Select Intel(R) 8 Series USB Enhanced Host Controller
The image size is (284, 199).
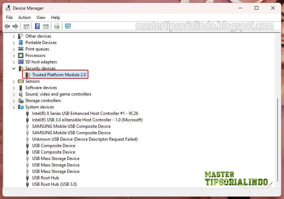pyautogui.click(x=85, y=113)
